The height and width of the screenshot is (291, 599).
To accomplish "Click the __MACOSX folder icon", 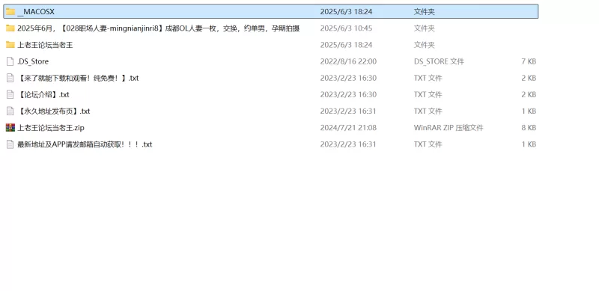I will 10,11.
